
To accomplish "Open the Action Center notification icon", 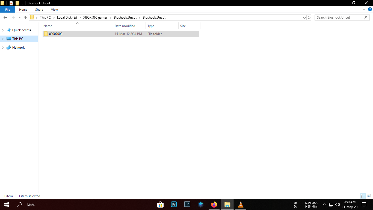I will click(364, 205).
